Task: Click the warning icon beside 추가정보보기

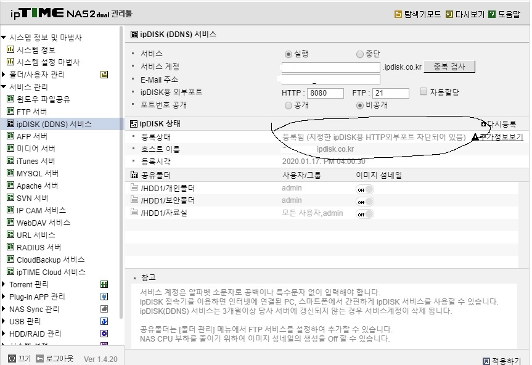Action: click(475, 137)
